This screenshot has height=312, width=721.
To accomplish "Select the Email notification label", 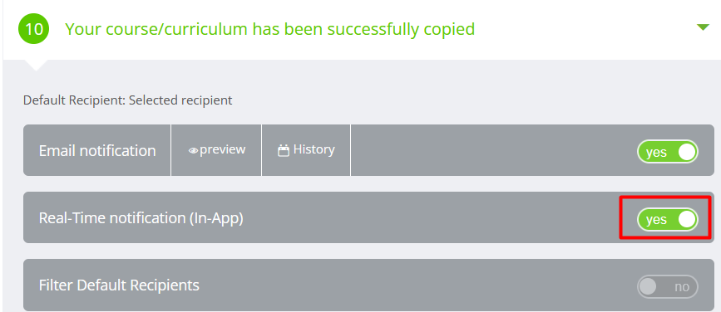I will [97, 150].
